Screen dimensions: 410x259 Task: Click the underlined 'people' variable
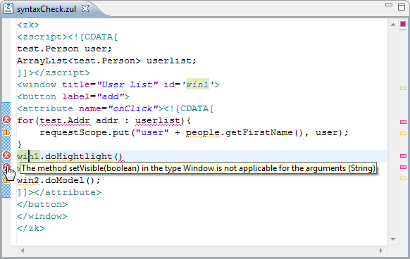(203, 133)
